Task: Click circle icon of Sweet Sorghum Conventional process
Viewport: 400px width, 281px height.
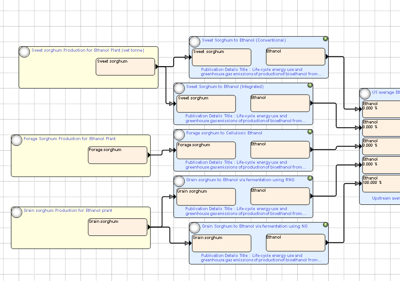Action: pyautogui.click(x=195, y=42)
